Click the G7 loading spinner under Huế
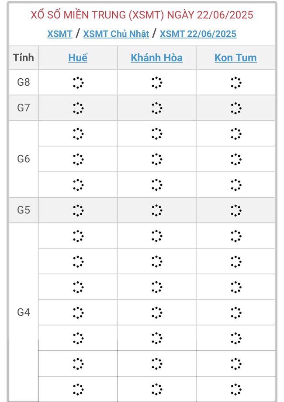 pyautogui.click(x=78, y=108)
